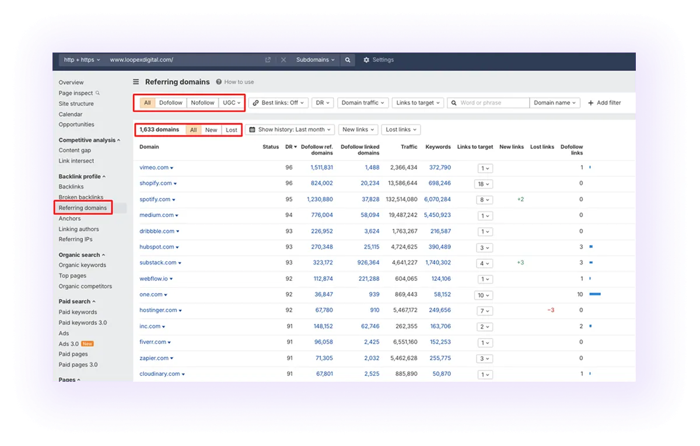
Task: Show only Lost domains
Action: (232, 130)
